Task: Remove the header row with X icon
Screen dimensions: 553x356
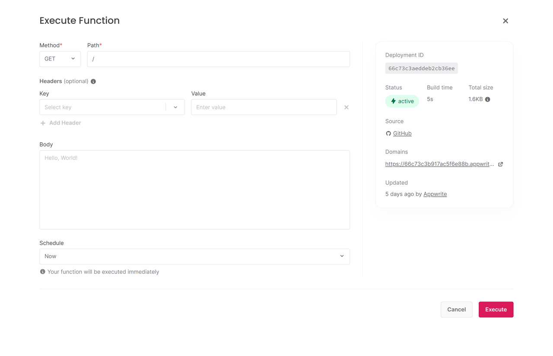Action: coord(346,107)
